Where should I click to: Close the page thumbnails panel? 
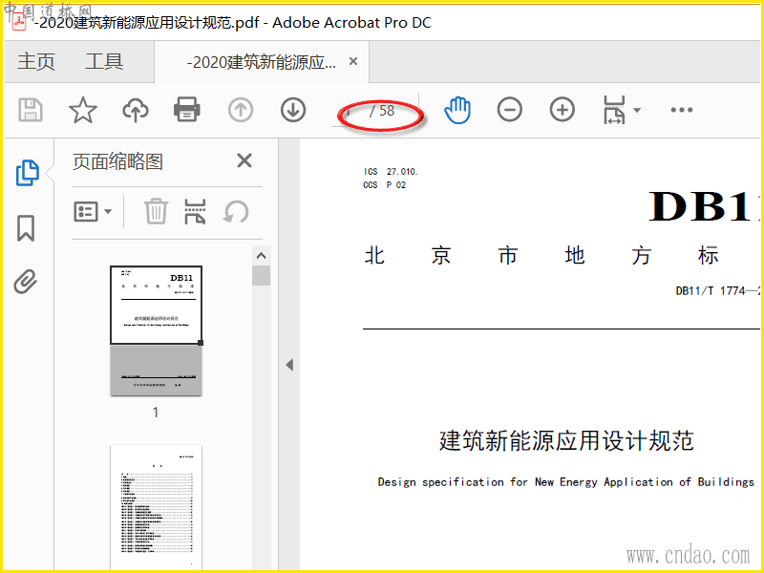click(244, 160)
